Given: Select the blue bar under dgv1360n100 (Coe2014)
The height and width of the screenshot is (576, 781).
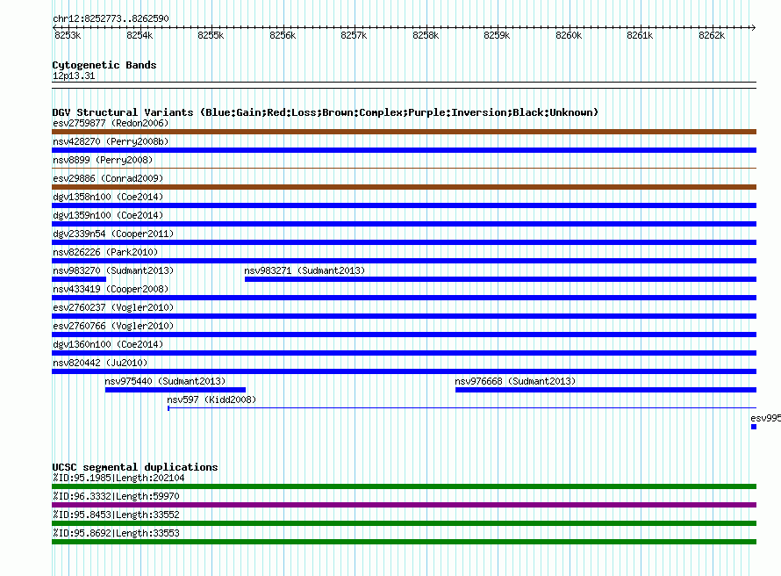Looking at the screenshot, I should (404, 353).
